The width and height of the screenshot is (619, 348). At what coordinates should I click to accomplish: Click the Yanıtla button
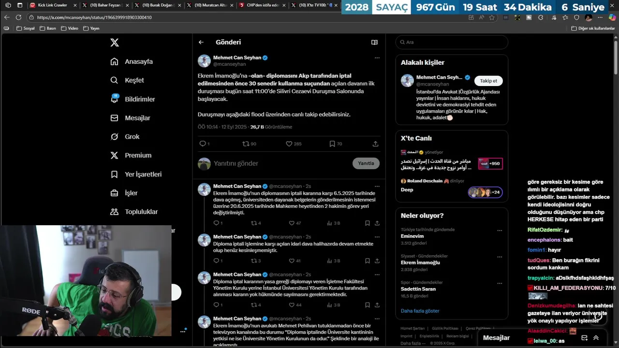[366, 163]
